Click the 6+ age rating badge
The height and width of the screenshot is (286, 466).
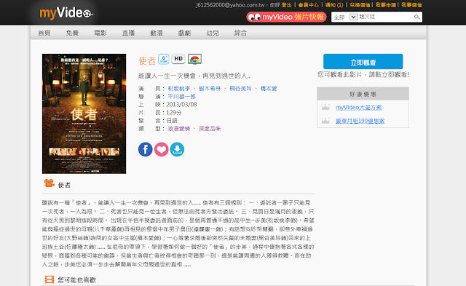click(x=163, y=59)
